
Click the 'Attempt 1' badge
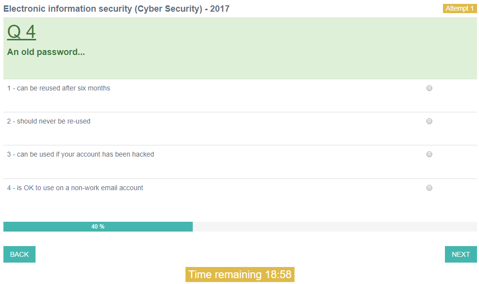[459, 8]
